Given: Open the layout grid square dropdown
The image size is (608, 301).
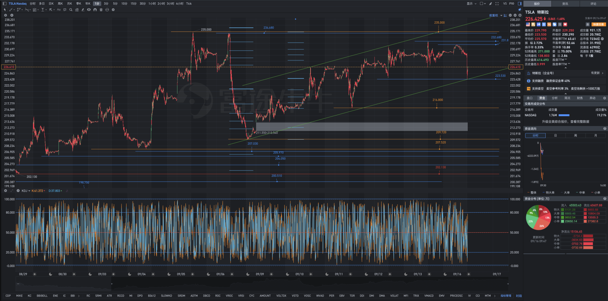Looking at the screenshot, I should tap(483, 3).
